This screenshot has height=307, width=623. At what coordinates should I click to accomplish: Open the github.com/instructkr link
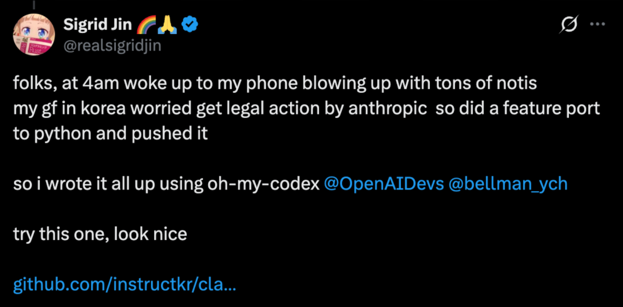(124, 285)
